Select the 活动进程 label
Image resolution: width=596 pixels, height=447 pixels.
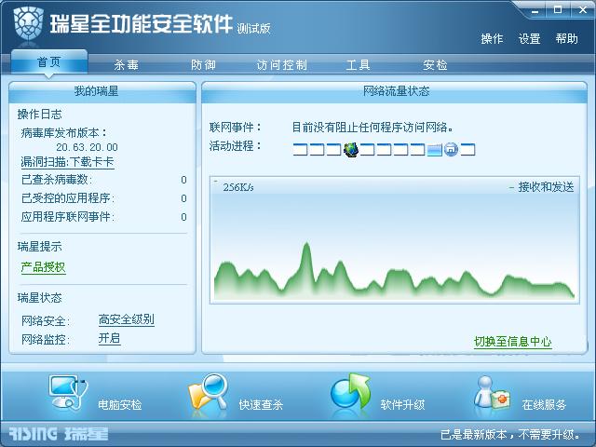(236, 145)
